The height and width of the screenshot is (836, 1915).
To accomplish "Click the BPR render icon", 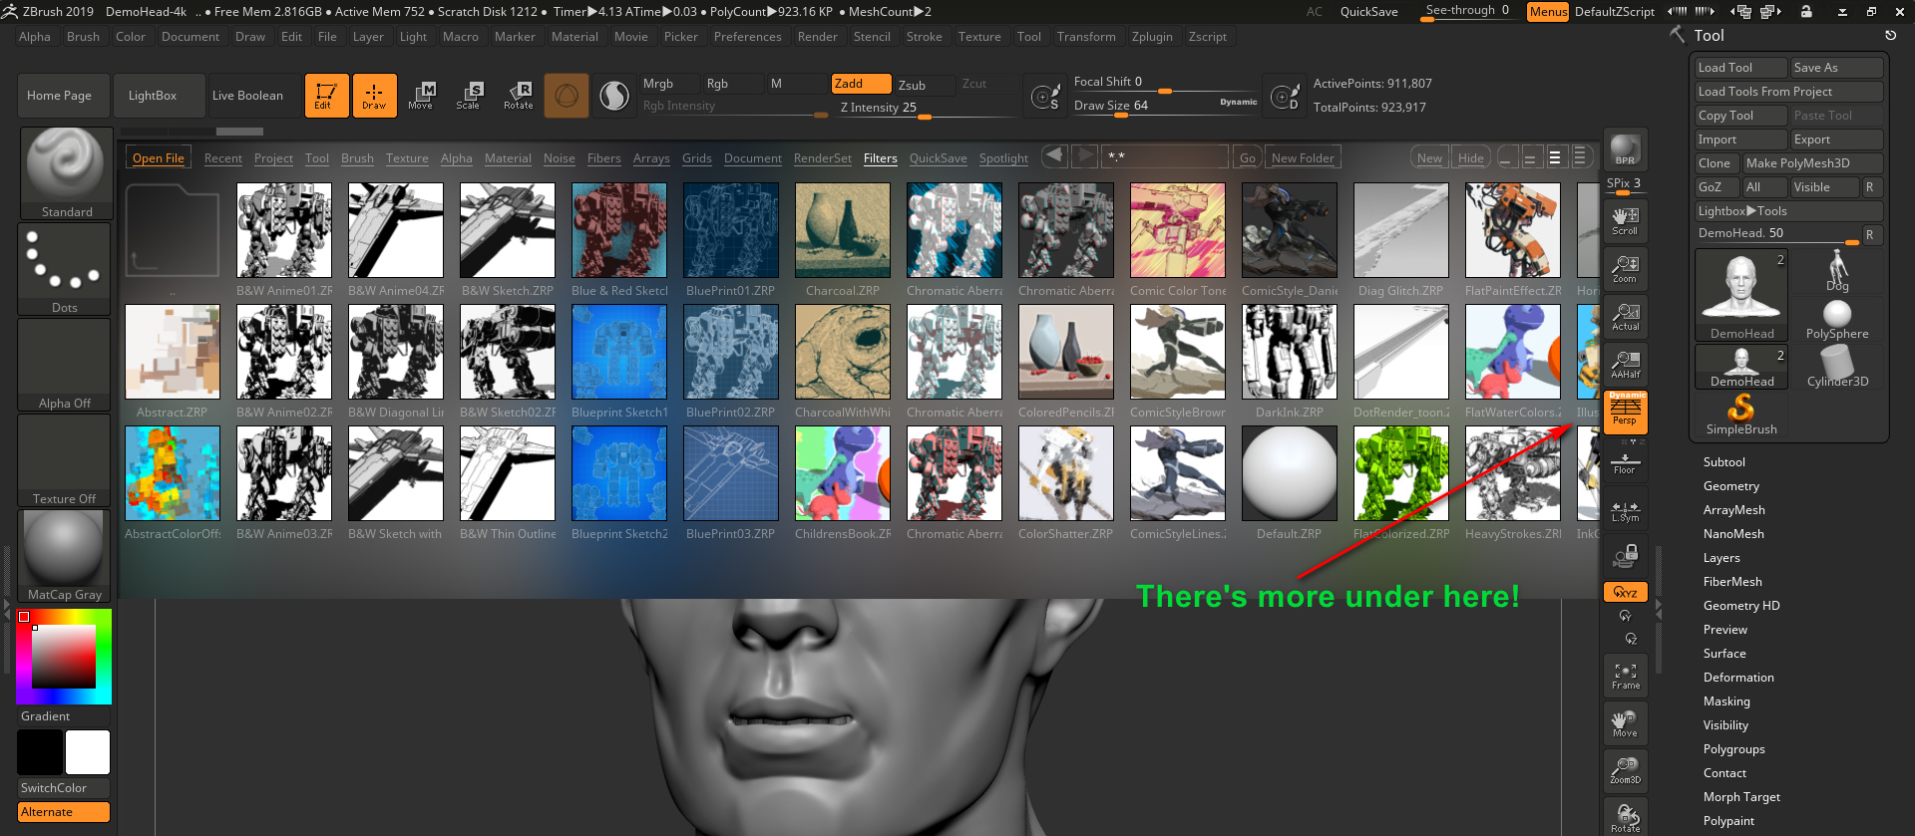I will [x=1625, y=149].
